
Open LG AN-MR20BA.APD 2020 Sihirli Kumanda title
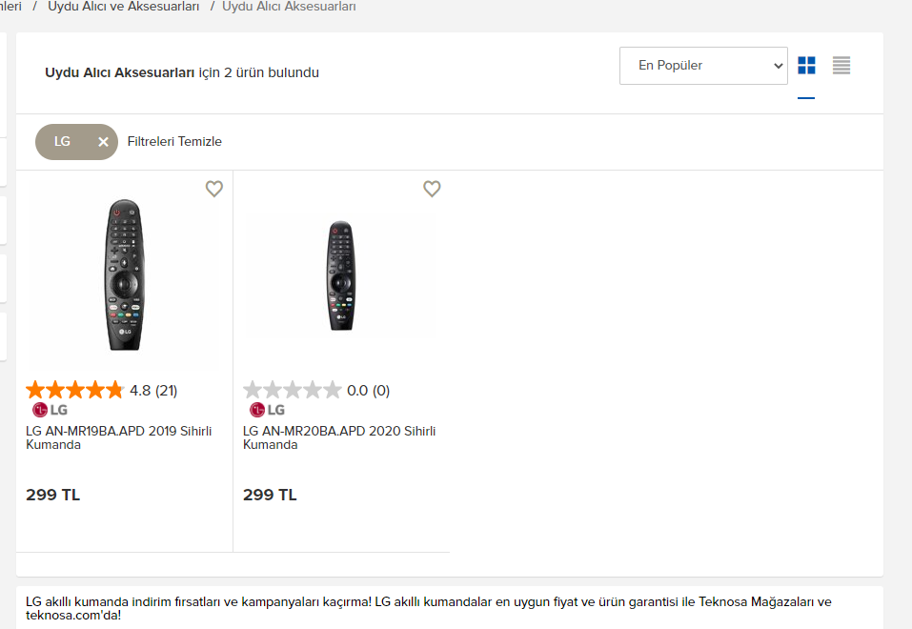[x=339, y=437]
